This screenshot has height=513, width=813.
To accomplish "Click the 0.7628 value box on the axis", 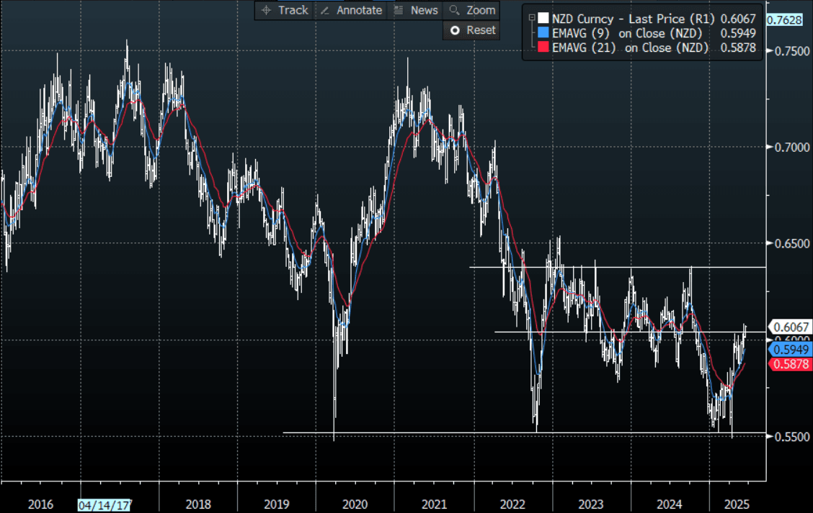I will 789,19.
